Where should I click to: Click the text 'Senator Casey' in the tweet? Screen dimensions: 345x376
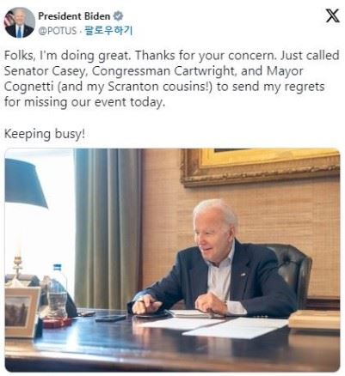(x=43, y=71)
